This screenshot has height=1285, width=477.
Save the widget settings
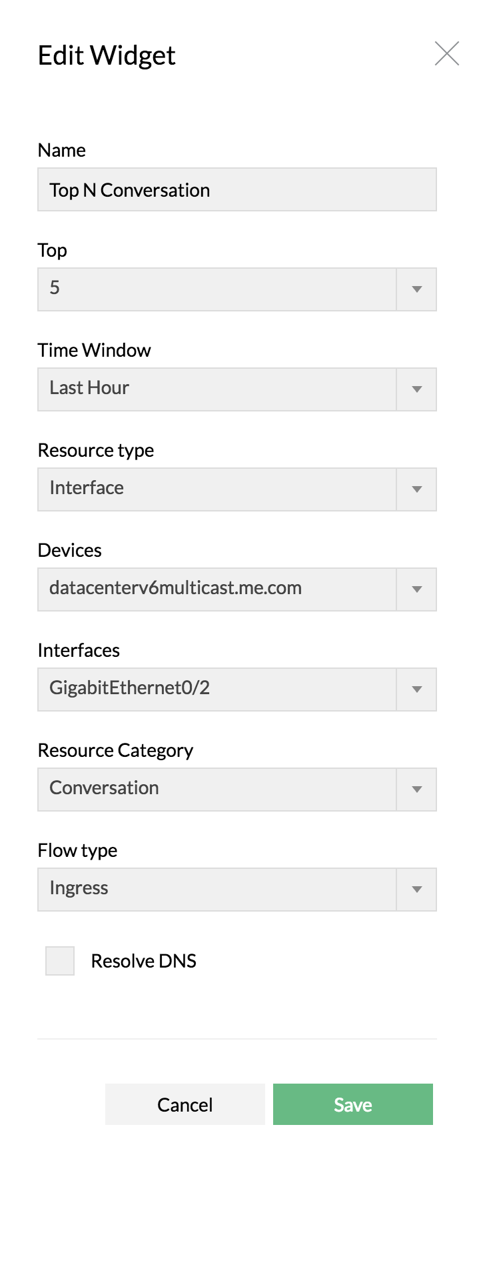[x=352, y=1104]
